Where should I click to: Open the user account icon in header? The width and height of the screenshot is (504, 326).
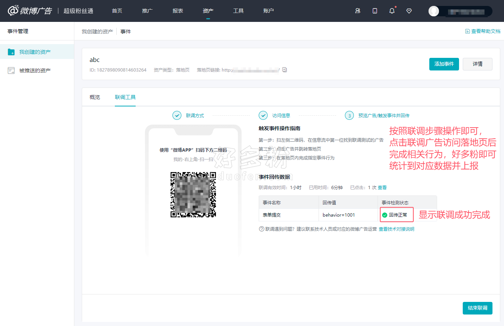(x=358, y=11)
